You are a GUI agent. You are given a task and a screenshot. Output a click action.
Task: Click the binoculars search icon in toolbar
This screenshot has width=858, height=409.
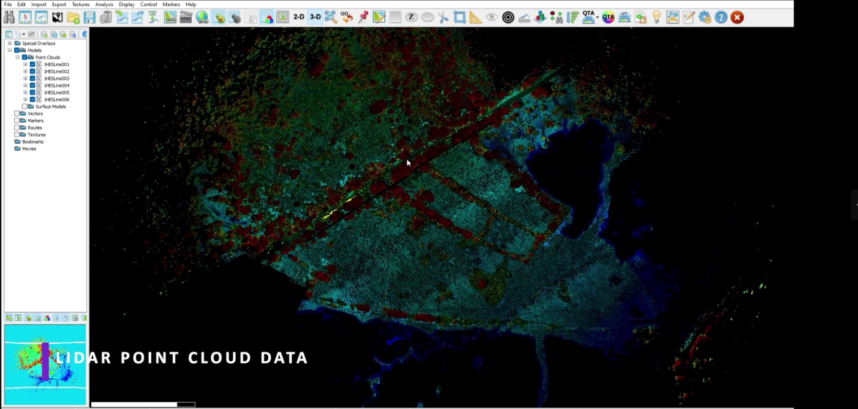pyautogui.click(x=9, y=18)
